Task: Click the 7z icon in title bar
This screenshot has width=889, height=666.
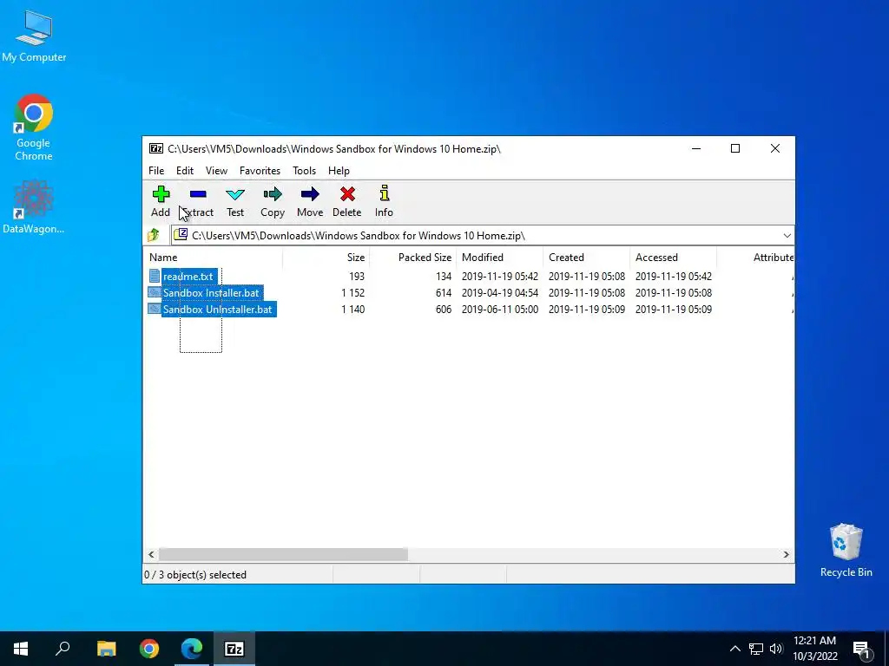Action: tap(156, 149)
